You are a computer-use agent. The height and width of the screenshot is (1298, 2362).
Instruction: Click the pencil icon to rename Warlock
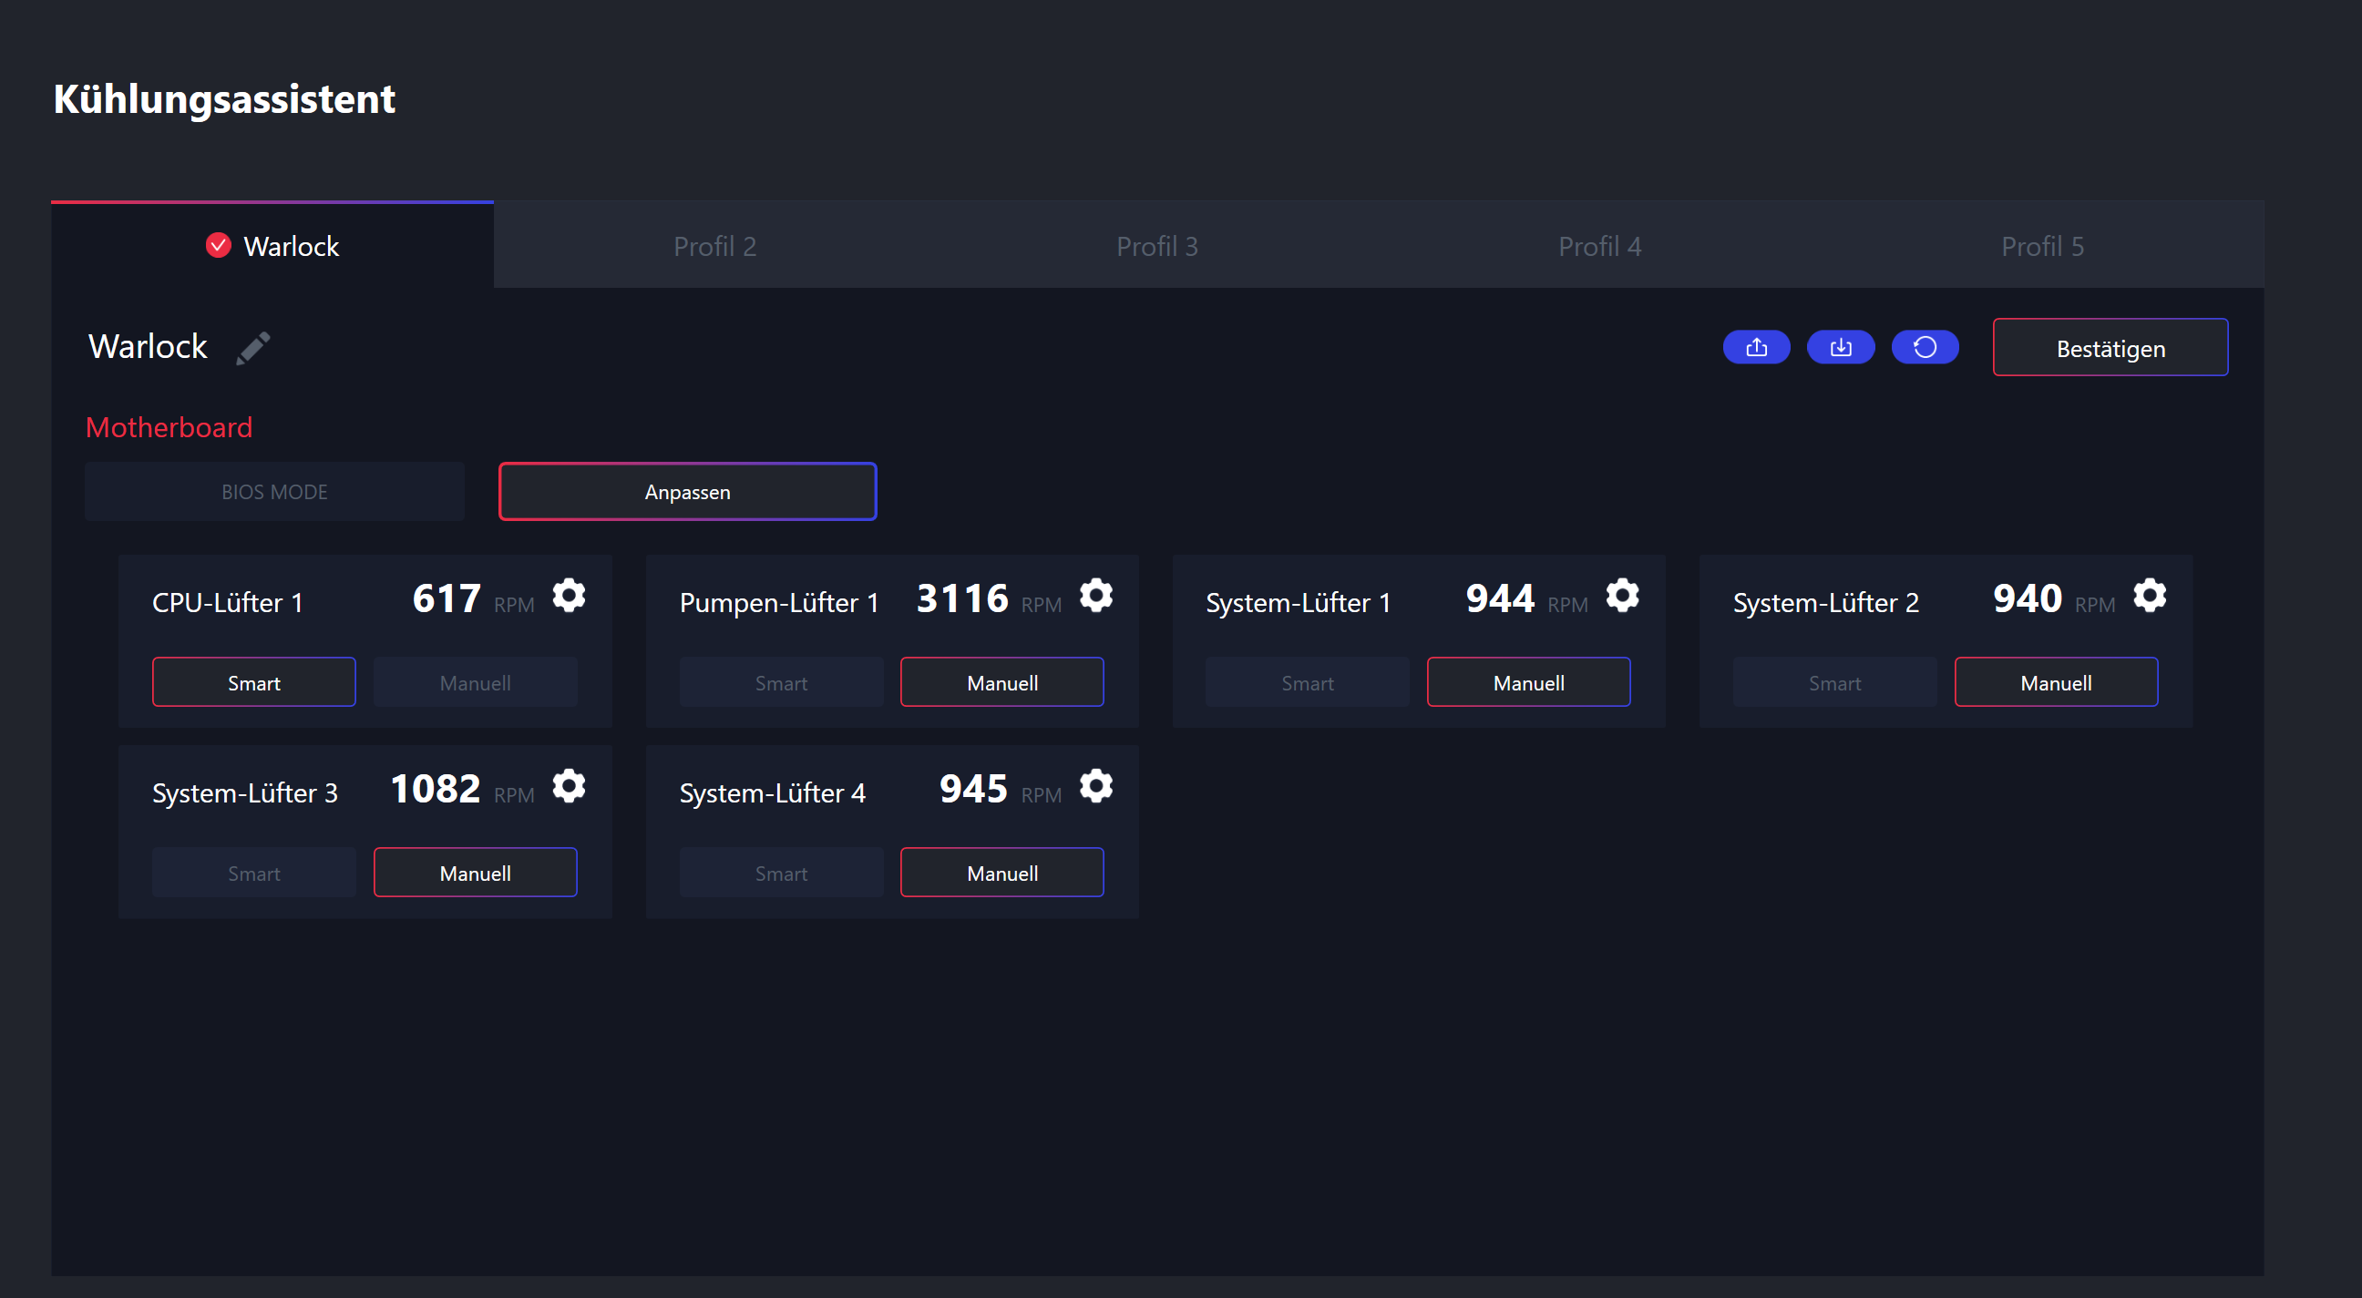[252, 348]
